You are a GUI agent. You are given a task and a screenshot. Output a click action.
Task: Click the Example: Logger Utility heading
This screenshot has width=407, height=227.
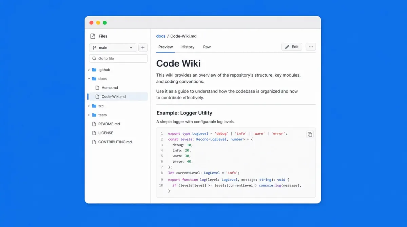pyautogui.click(x=185, y=113)
